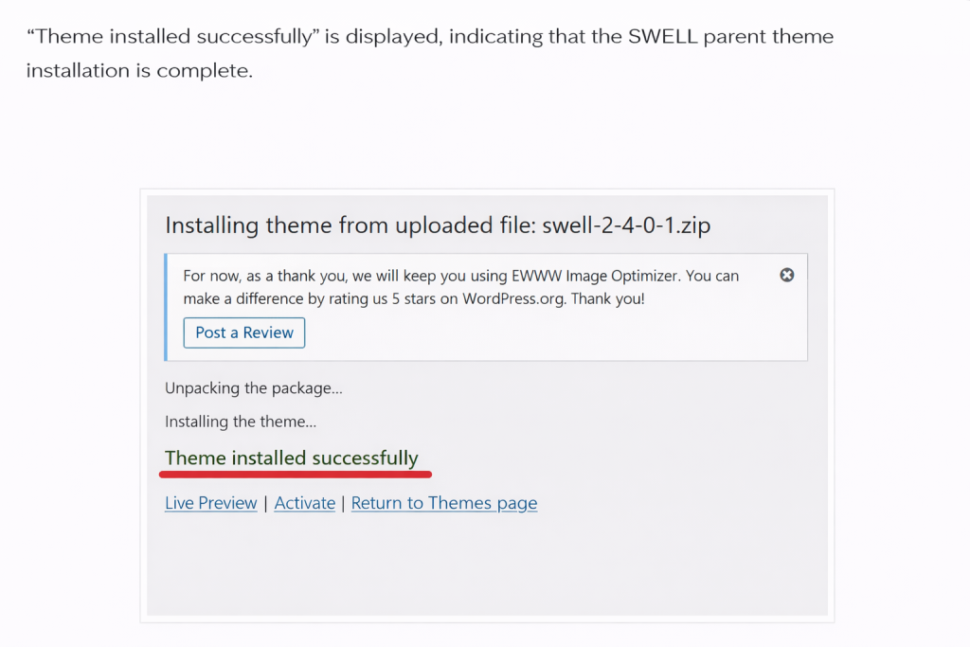Click the X icon on the thank-you message
Image resolution: width=970 pixels, height=647 pixels.
[787, 275]
